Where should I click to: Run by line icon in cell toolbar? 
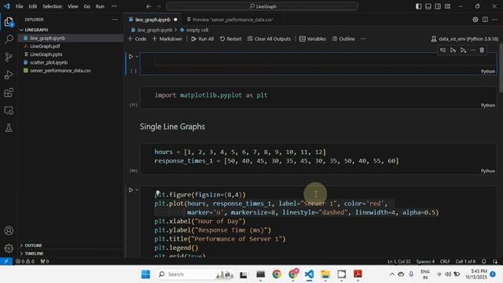click(x=442, y=50)
